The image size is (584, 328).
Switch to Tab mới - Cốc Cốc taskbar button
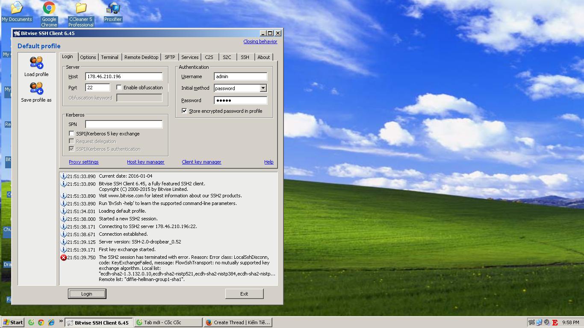click(x=168, y=322)
